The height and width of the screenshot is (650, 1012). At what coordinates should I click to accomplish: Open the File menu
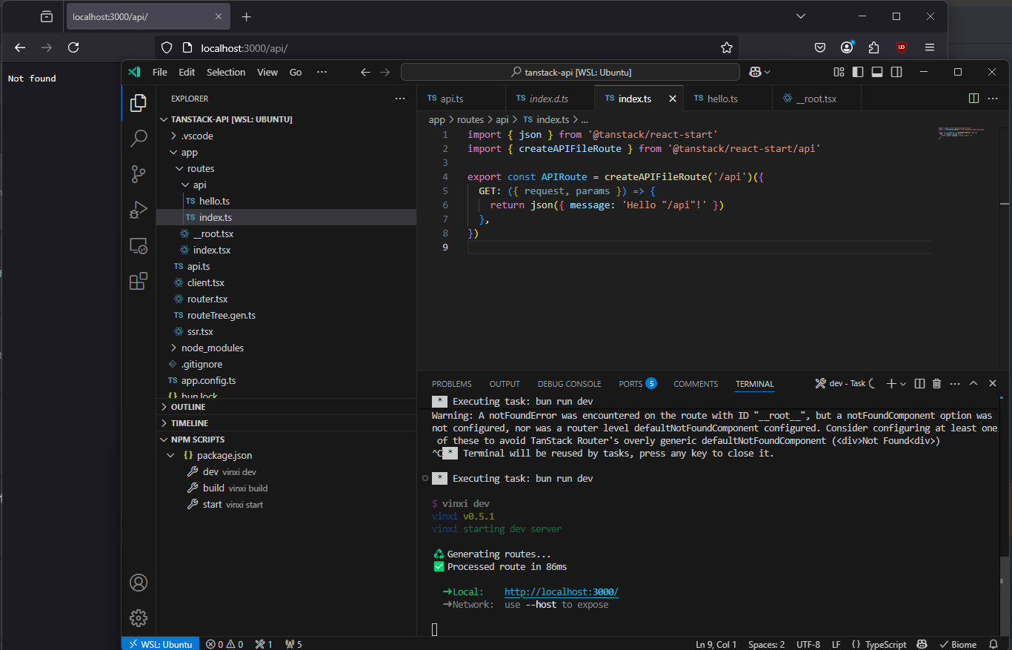coord(159,72)
